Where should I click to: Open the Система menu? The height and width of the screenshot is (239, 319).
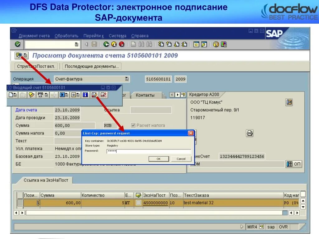tap(117, 36)
